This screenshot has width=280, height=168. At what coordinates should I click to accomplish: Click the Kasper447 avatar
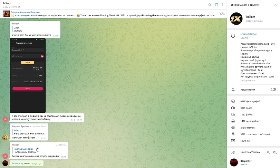click(234, 162)
